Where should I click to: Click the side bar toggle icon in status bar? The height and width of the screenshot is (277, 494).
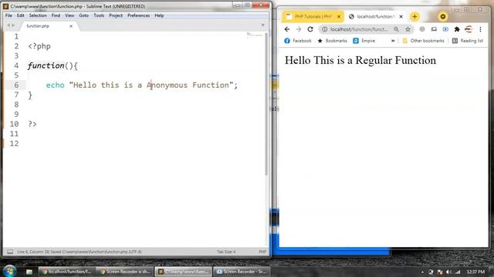[10, 252]
